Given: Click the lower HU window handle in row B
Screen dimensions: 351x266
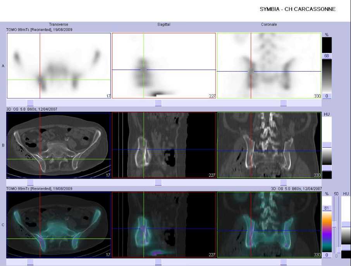Looking at the screenshot, I should click(x=327, y=168).
